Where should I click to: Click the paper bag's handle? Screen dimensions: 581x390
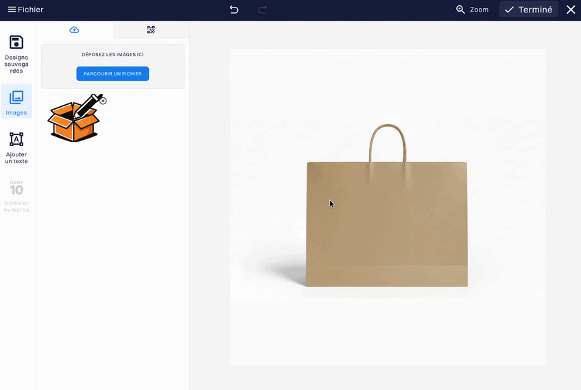pos(388,129)
